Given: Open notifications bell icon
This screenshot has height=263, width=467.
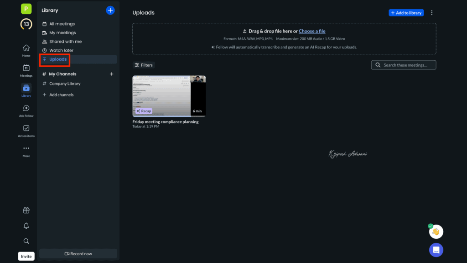Looking at the screenshot, I should 26,226.
